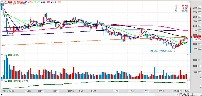This screenshot has height=96, width=202.
Task: Click the 2018/07/16 date axis label
Action: 8,91
